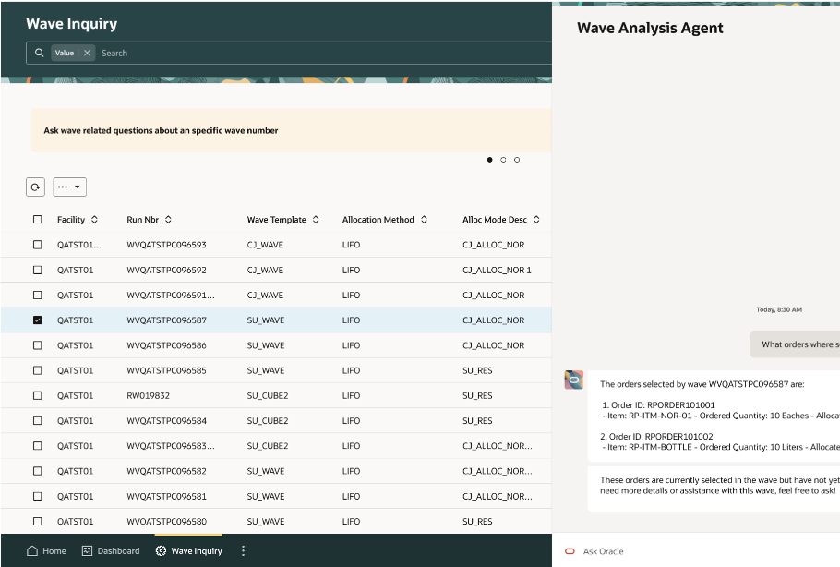Remove the Value search filter chip
Screen dimensions: 840x567
point(88,54)
